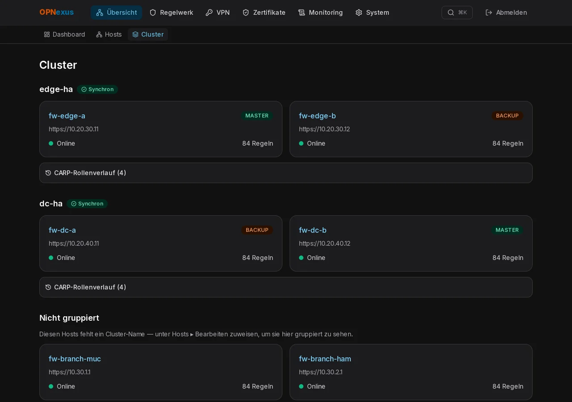Viewport: 572px width, 402px height.
Task: Click the green Online dot of fw-dc-b
Action: click(301, 258)
